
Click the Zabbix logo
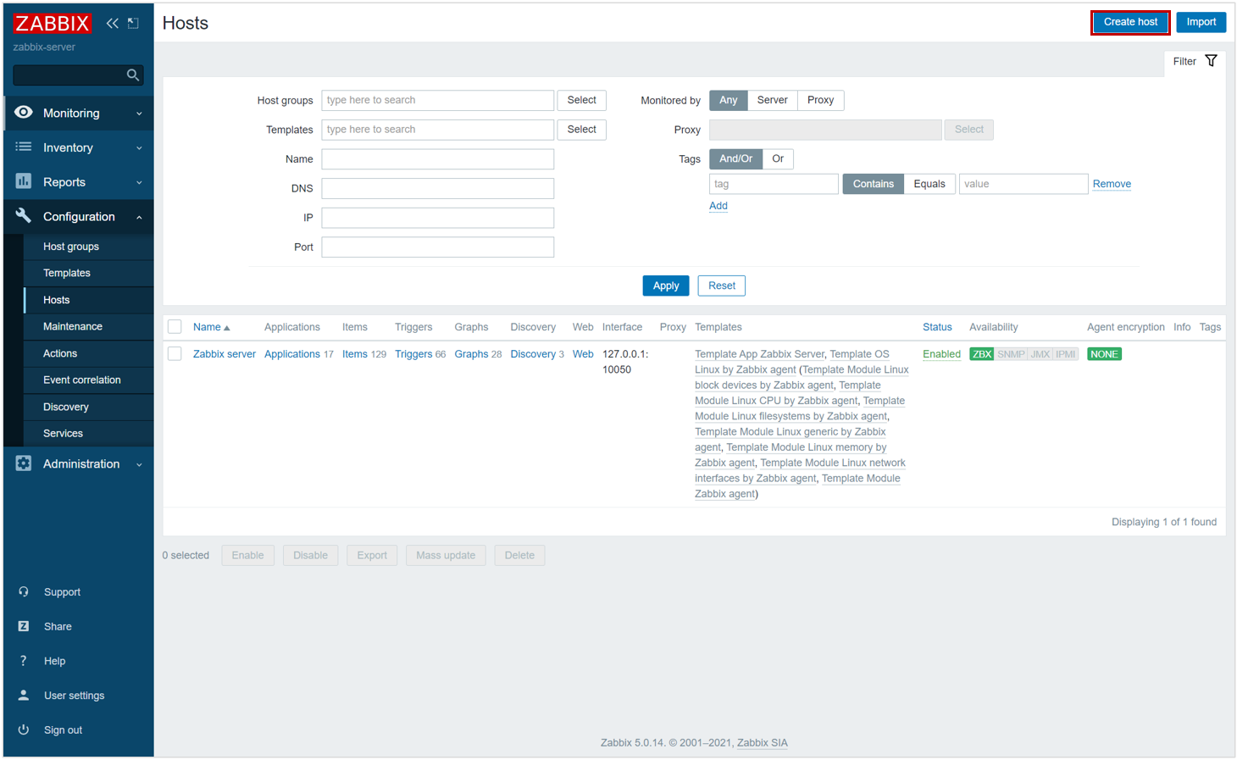tap(52, 23)
